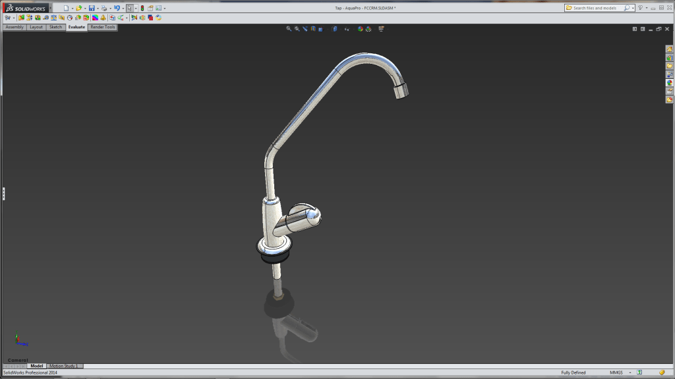The height and width of the screenshot is (379, 675).
Task: Toggle the Selection Filter traffic light
Action: pyautogui.click(x=142, y=8)
